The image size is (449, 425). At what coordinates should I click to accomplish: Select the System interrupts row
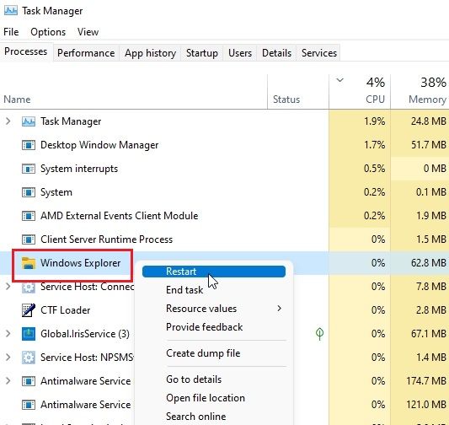(x=224, y=169)
